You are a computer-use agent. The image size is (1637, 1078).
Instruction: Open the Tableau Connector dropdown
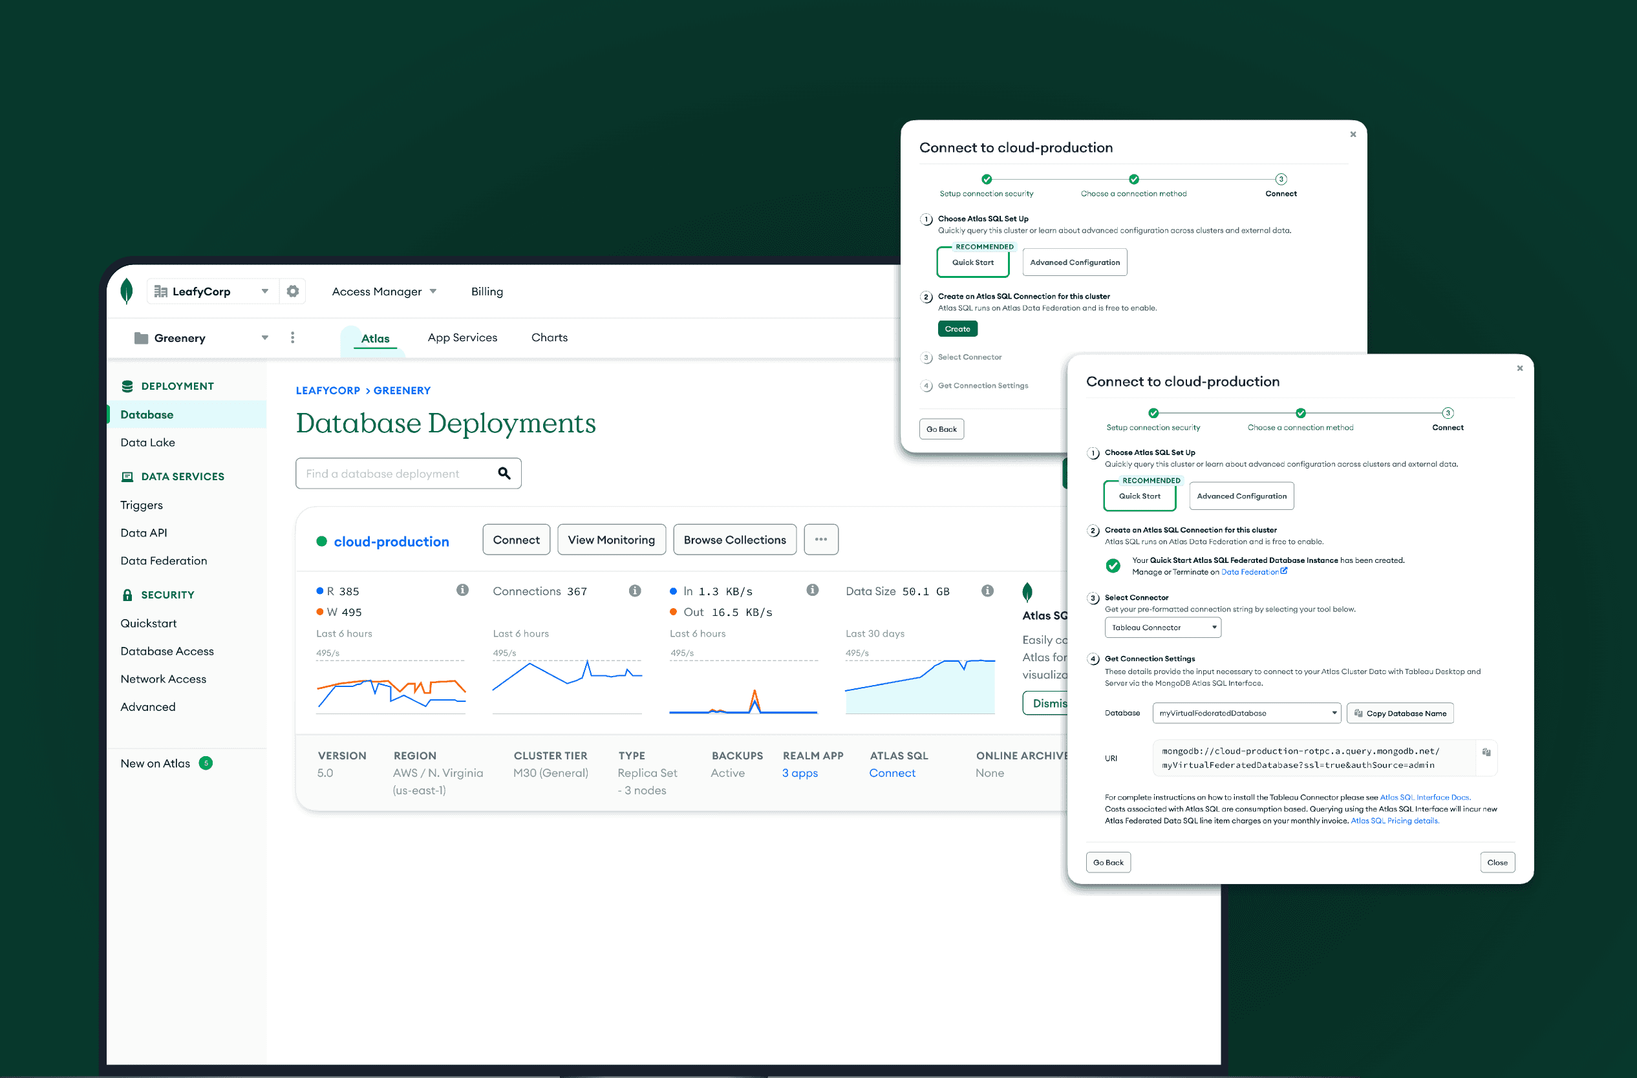point(1162,628)
